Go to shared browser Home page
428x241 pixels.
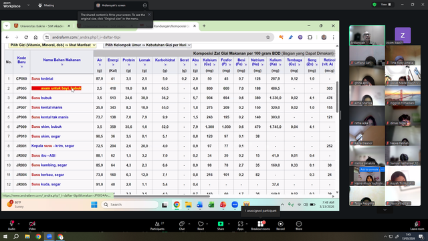coord(35,37)
